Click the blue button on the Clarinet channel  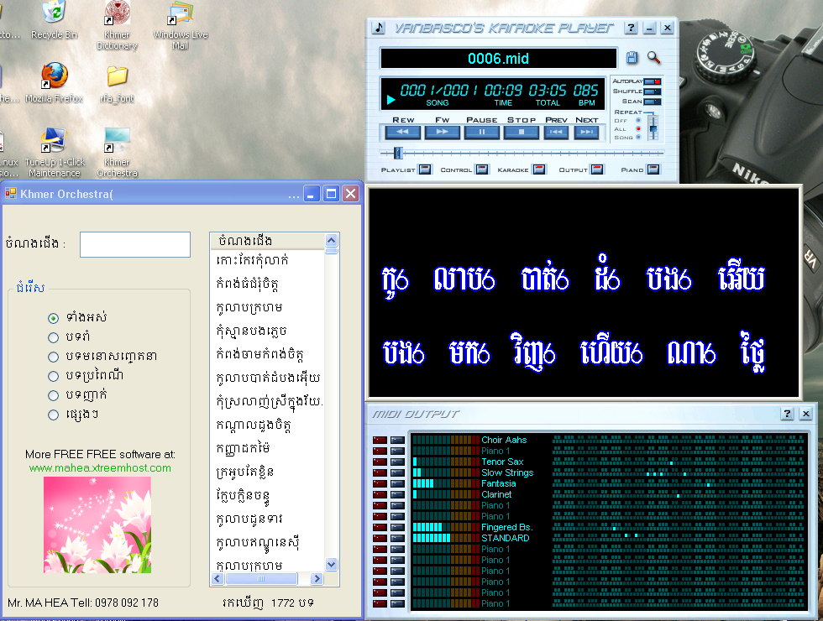[397, 494]
